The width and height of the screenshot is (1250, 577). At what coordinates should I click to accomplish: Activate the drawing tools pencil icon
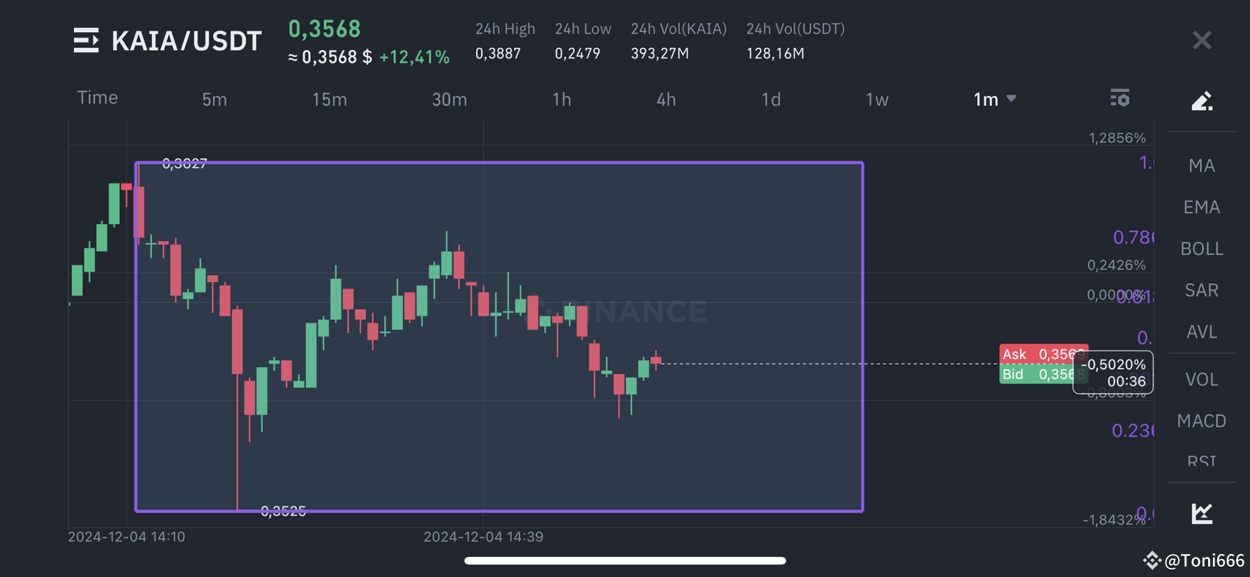[1202, 101]
